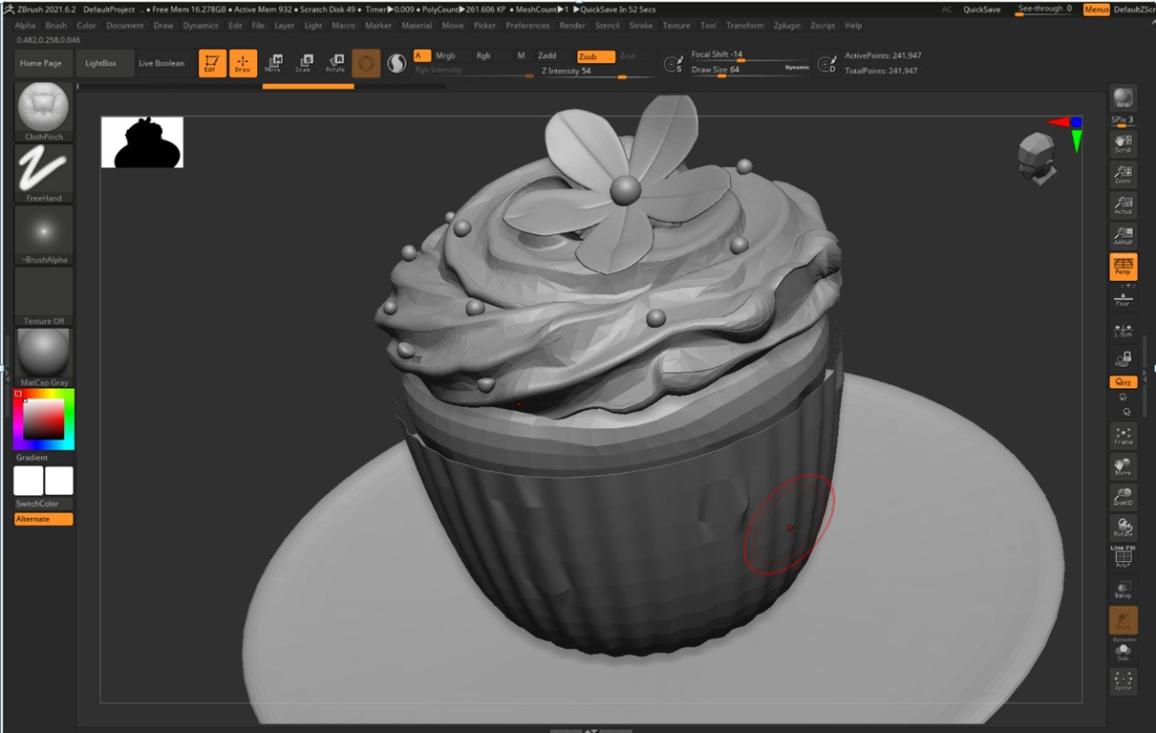Click the Zoom3D navigation icon
The width and height of the screenshot is (1156, 733).
[1123, 496]
